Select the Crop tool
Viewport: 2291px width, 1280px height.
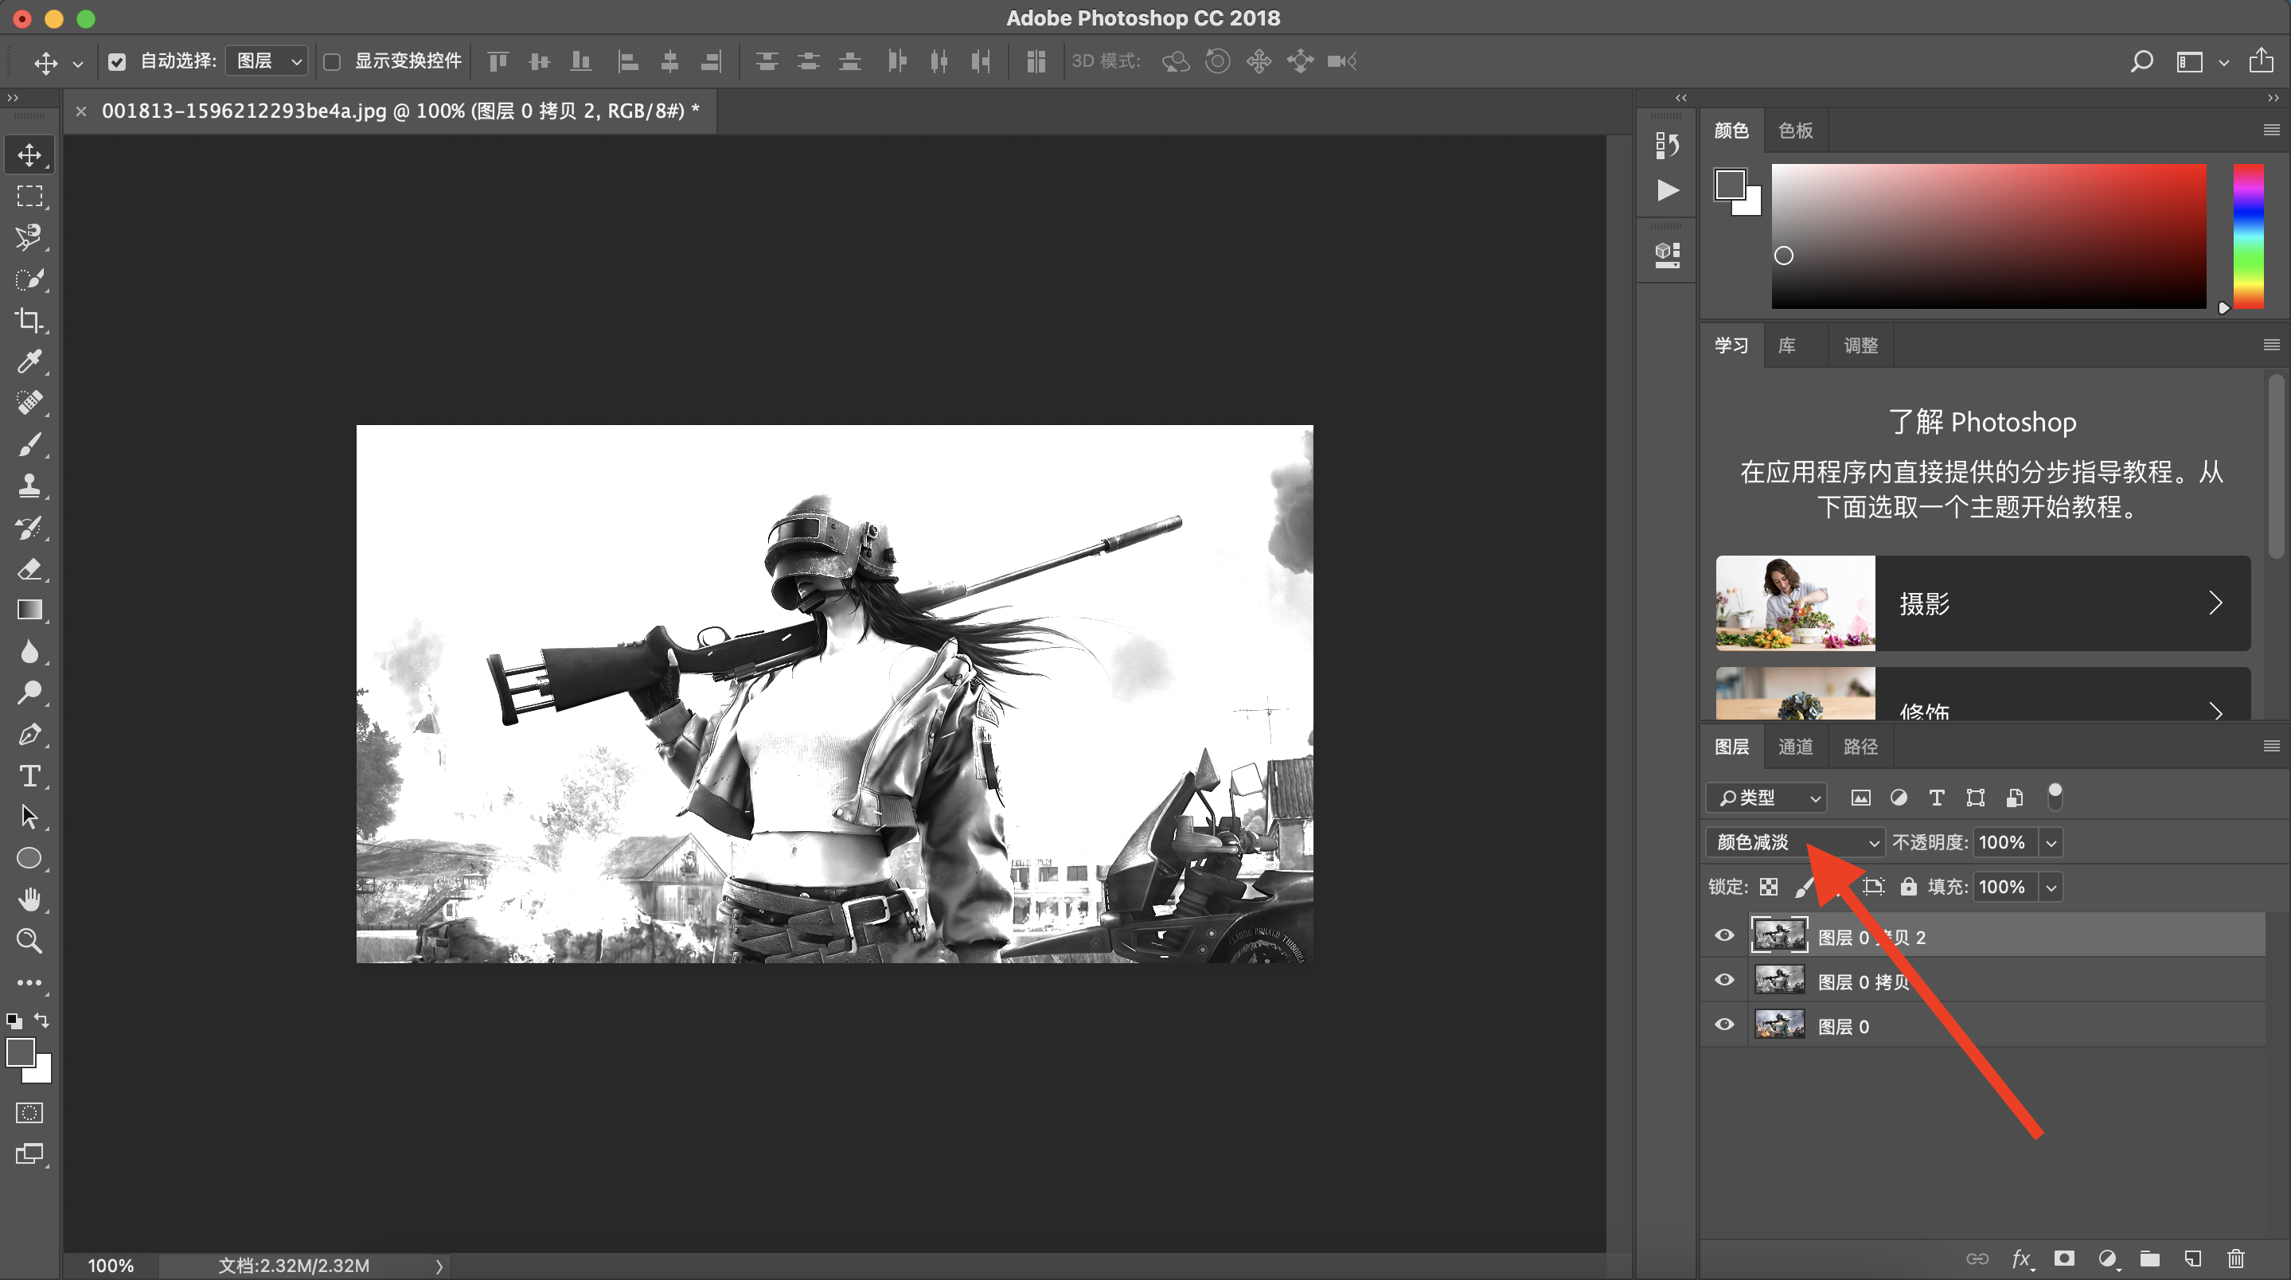click(29, 320)
